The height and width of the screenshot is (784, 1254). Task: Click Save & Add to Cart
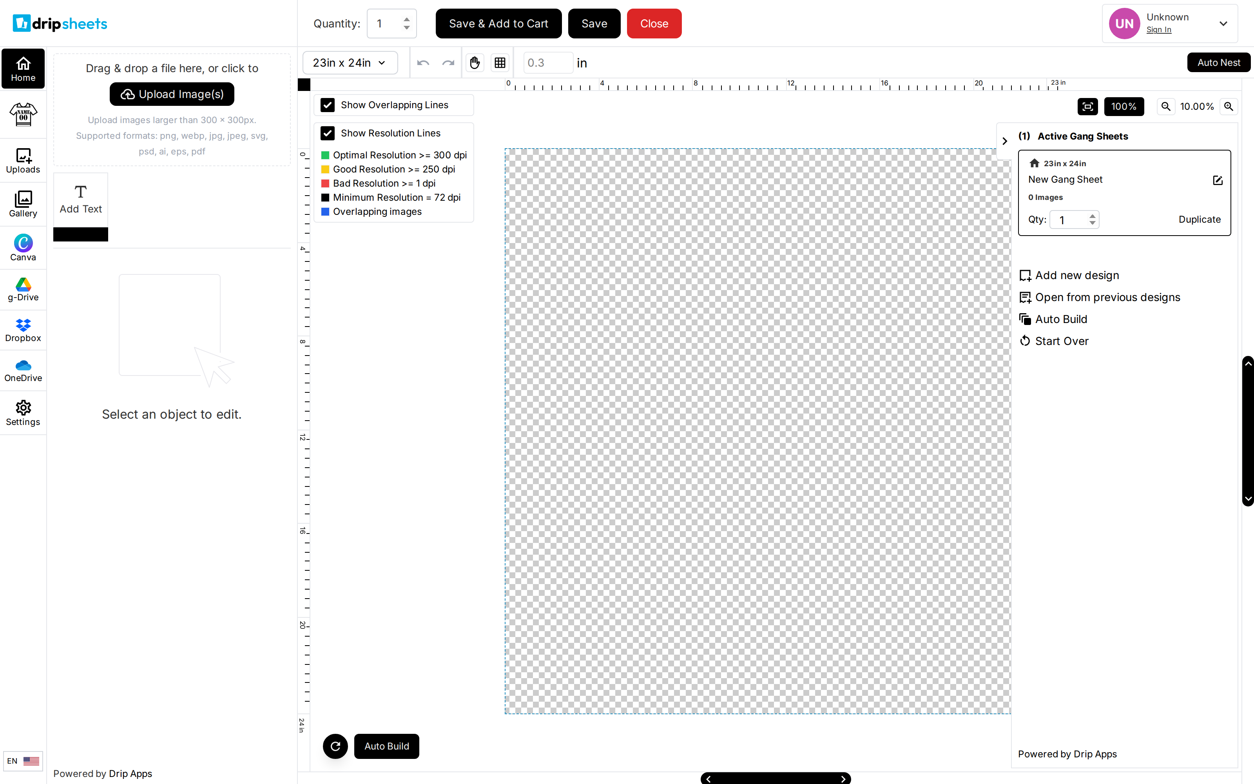(x=498, y=24)
